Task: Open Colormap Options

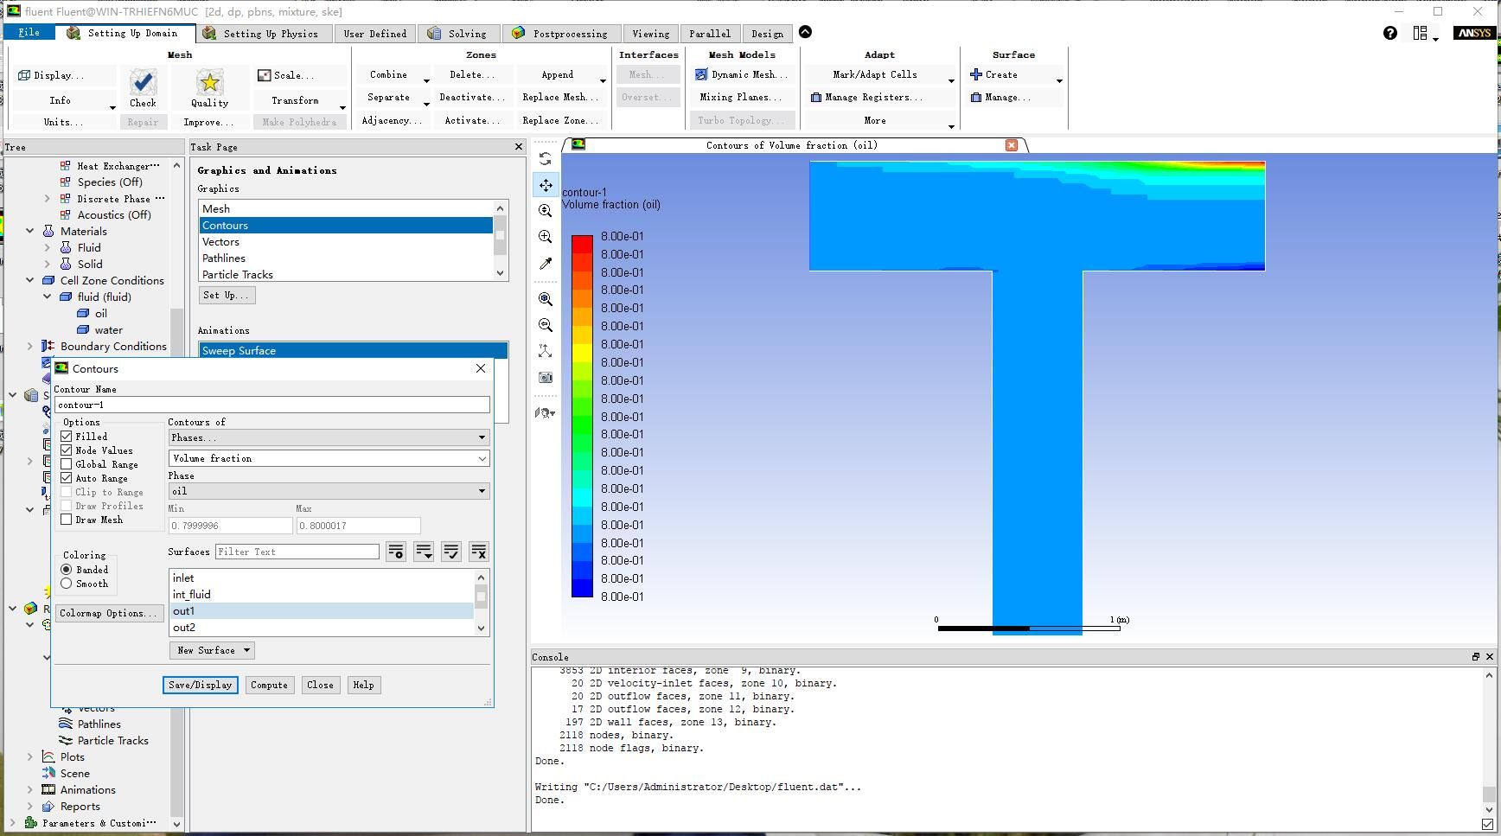Action: [109, 613]
